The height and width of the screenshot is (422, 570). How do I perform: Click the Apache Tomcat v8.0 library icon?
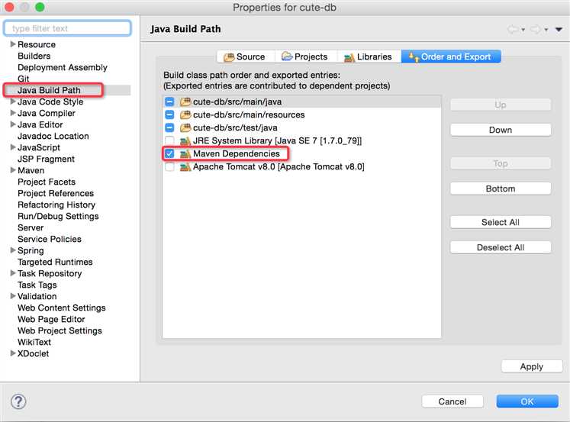click(185, 167)
